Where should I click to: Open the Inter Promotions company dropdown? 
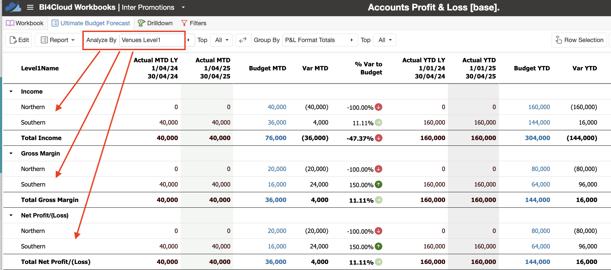(183, 7)
